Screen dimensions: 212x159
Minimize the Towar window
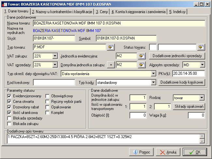tap(196, 4)
